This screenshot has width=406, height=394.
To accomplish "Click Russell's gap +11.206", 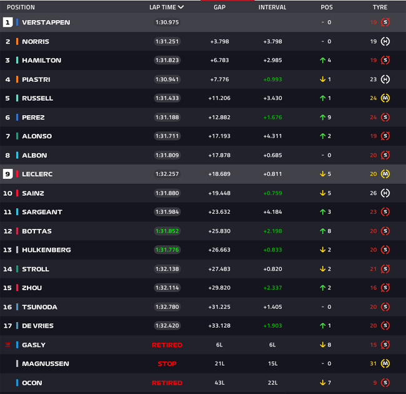I will point(219,98).
